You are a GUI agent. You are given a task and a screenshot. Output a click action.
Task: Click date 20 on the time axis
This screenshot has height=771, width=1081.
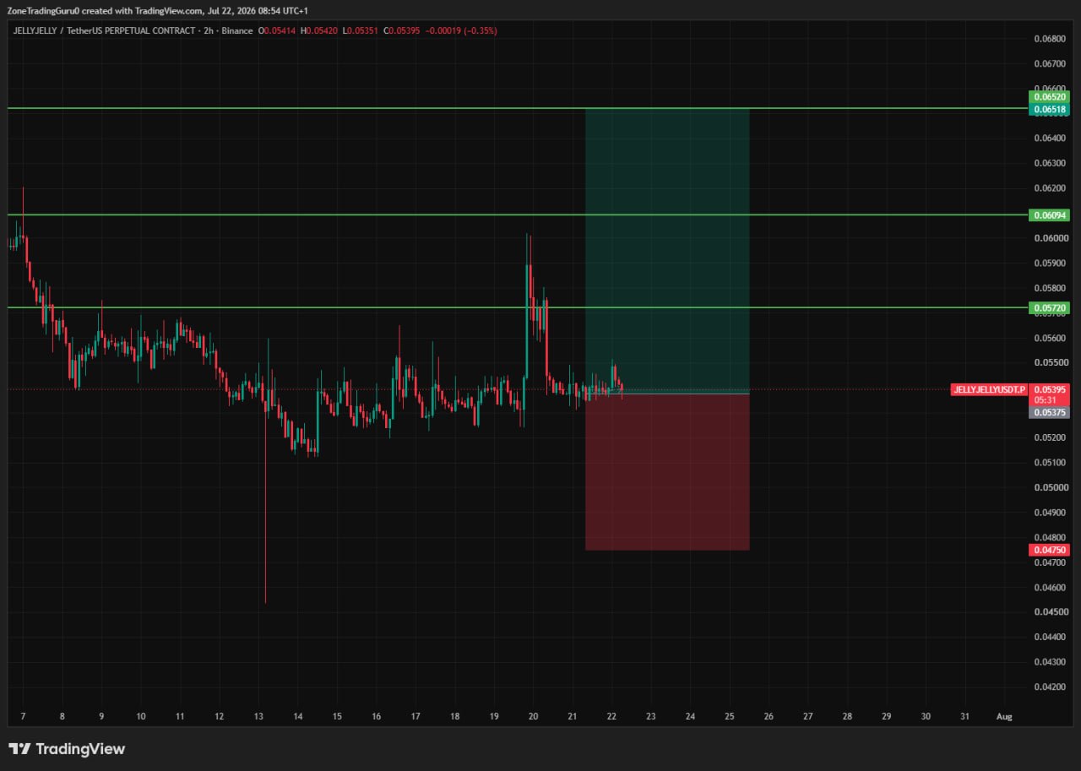[x=533, y=716]
